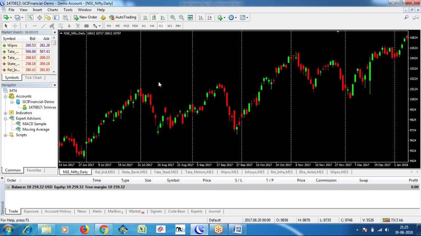
Task: Select the Crosshair tool
Action: (15, 26)
